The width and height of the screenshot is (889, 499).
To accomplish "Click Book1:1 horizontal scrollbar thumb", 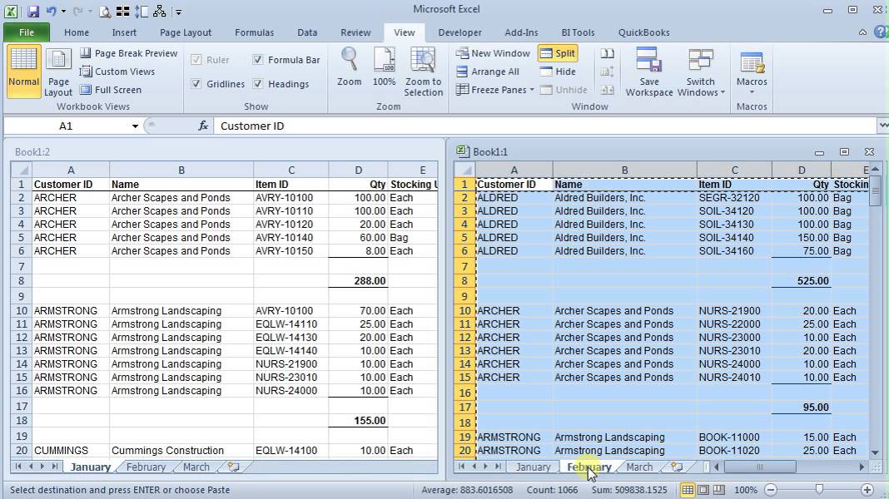I will click(x=760, y=467).
